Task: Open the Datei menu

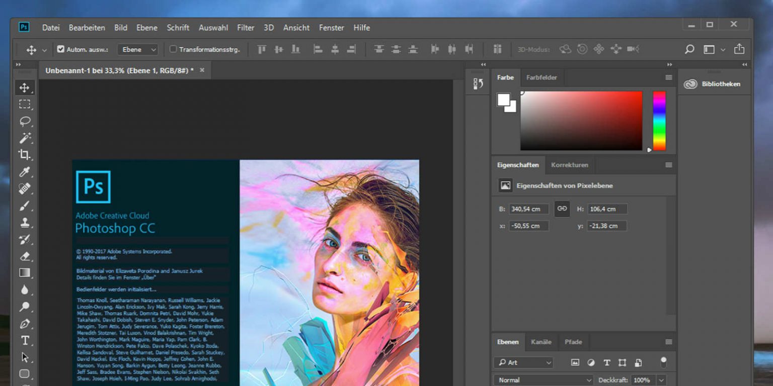Action: (x=51, y=28)
